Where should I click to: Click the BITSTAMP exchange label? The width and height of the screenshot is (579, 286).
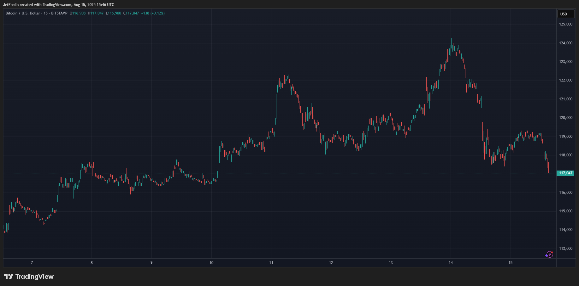click(x=59, y=13)
